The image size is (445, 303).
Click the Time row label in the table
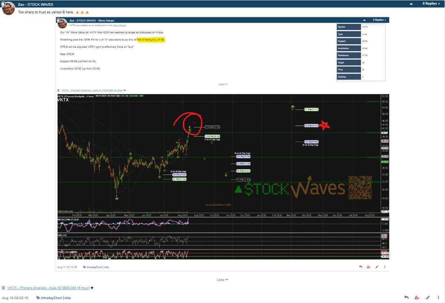[x=348, y=69]
